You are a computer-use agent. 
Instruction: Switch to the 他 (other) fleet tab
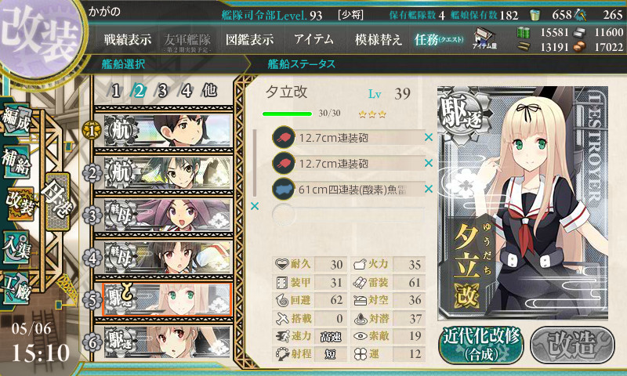pos(209,91)
